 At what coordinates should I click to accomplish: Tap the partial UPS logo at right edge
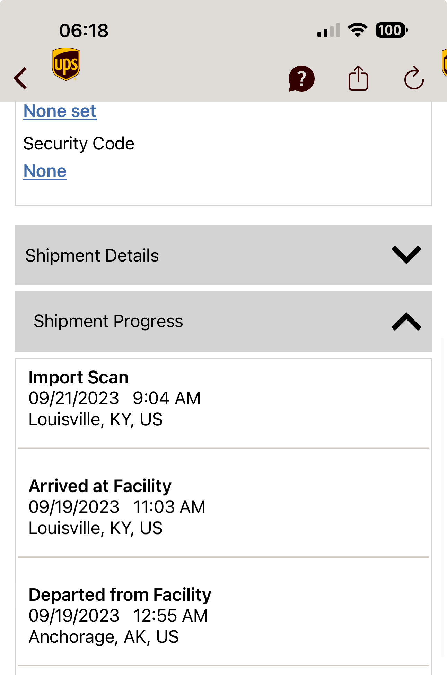click(x=444, y=63)
